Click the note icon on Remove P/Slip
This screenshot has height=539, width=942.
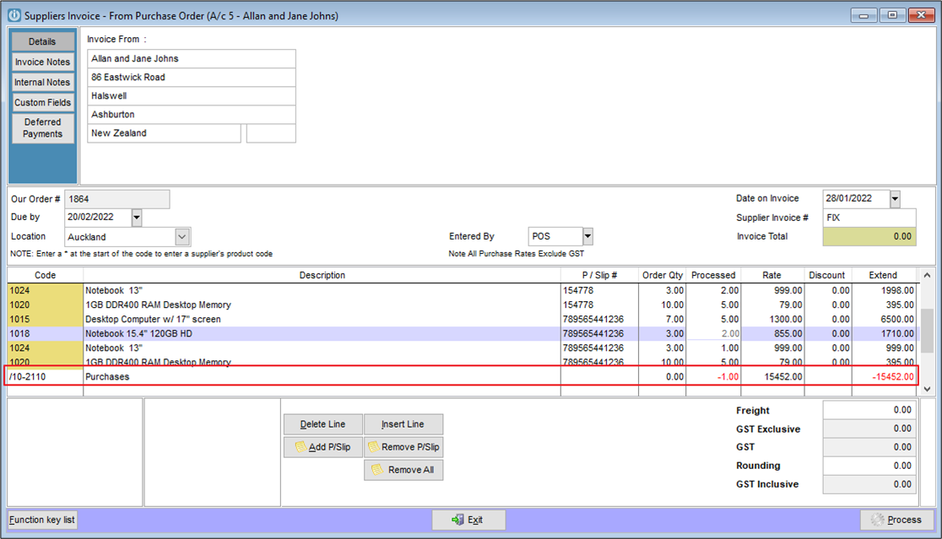click(373, 446)
